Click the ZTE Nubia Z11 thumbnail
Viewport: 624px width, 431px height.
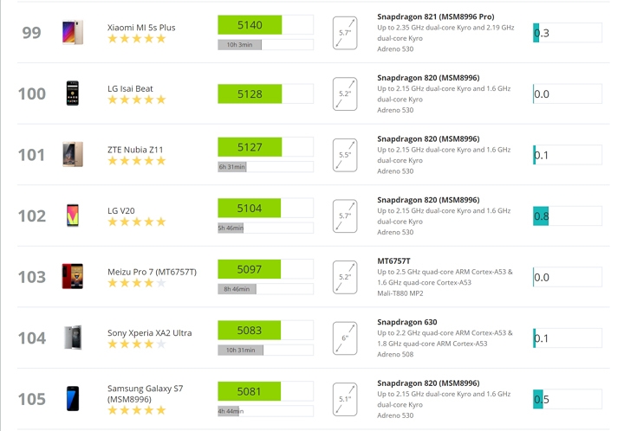click(x=73, y=155)
